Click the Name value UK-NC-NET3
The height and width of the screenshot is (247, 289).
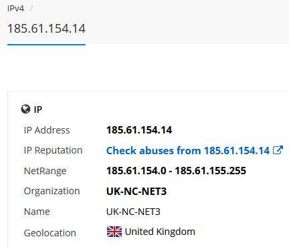[x=133, y=212]
